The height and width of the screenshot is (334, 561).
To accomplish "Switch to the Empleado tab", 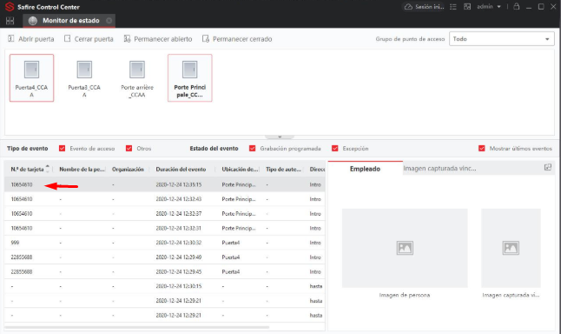I will coord(366,169).
